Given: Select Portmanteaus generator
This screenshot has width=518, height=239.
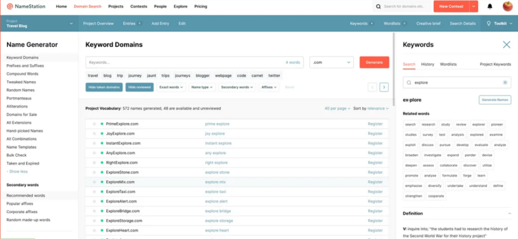Looking at the screenshot, I should 19,98.
